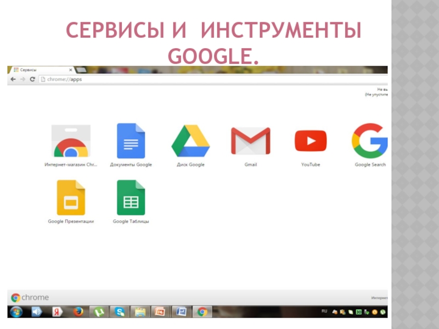Viewport: 439px width, 329px height.
Task: Click the orange round tray icon
Action: (x=375, y=312)
